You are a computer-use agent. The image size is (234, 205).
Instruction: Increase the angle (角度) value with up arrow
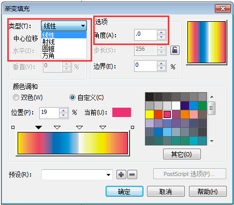click(x=162, y=33)
